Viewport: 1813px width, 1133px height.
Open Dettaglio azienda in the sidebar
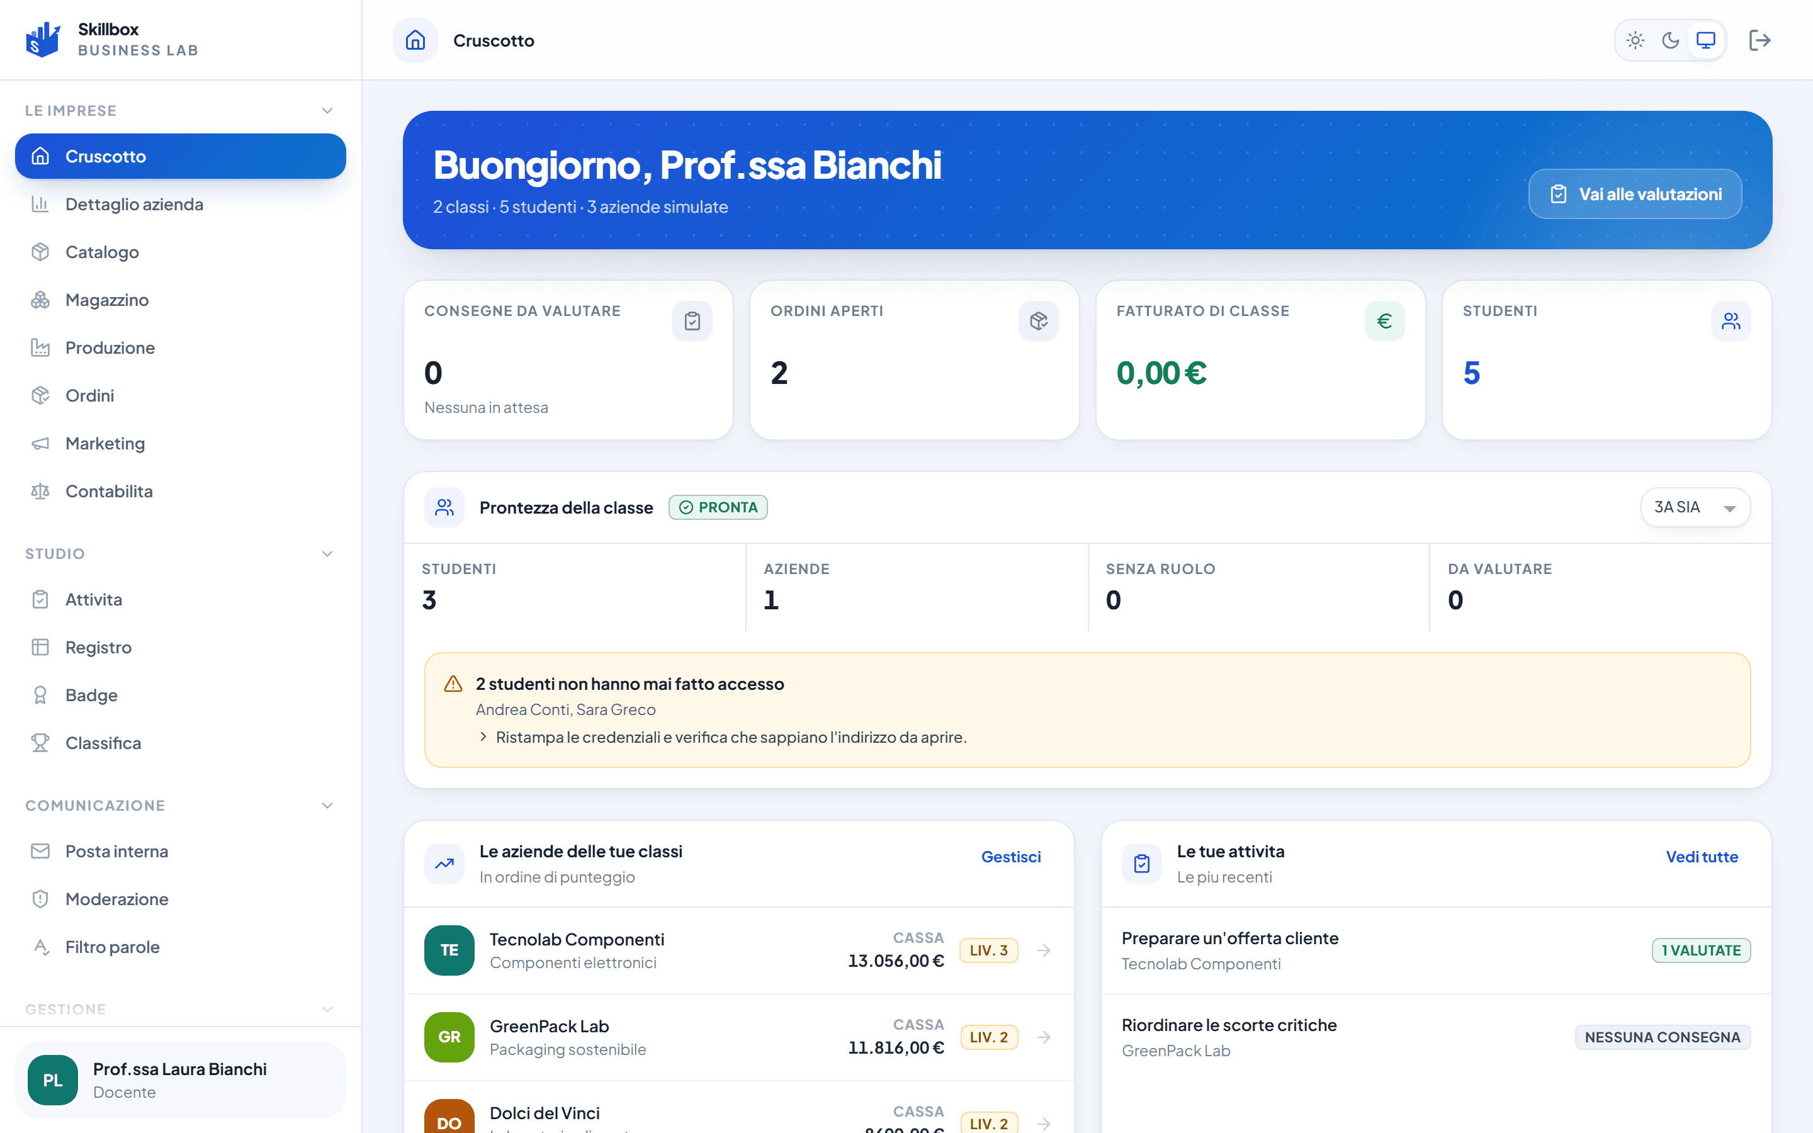(181, 204)
